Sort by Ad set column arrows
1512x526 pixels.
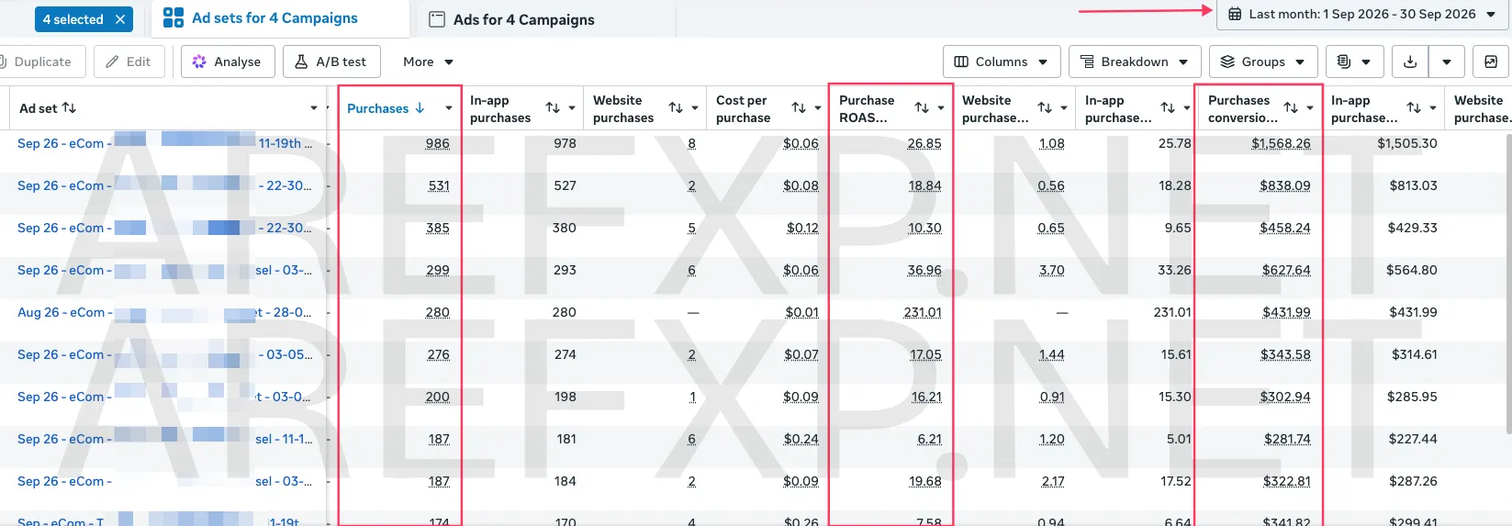[x=69, y=108]
